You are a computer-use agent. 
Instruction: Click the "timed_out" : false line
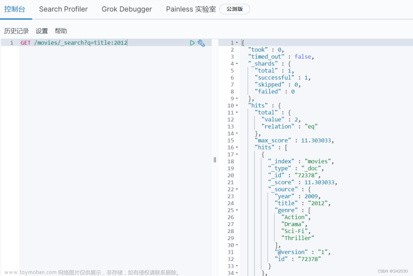coord(281,57)
